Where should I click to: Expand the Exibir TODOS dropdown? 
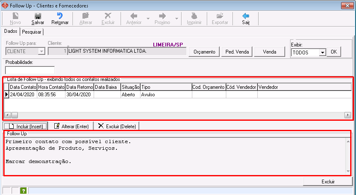pos(322,53)
